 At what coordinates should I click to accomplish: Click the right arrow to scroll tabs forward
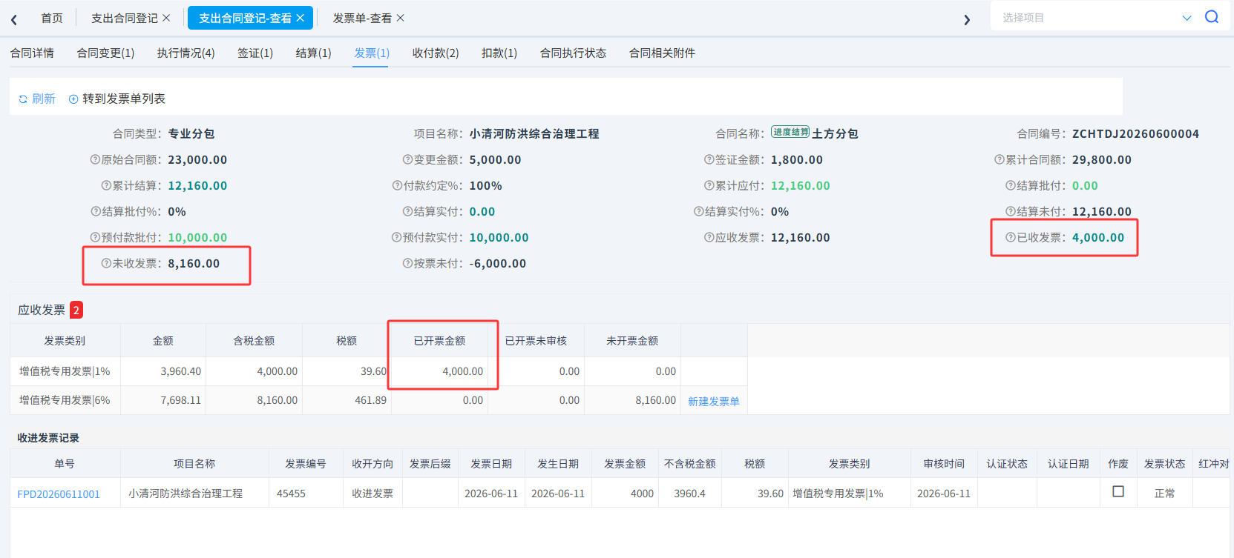pos(967,19)
